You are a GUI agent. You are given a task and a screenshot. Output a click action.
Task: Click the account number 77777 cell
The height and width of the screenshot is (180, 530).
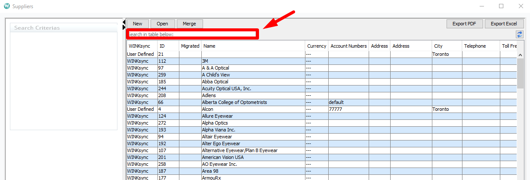[348, 109]
